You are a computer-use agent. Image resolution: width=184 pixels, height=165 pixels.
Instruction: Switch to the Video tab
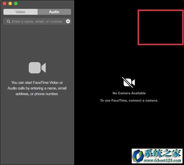pyautogui.click(x=20, y=12)
